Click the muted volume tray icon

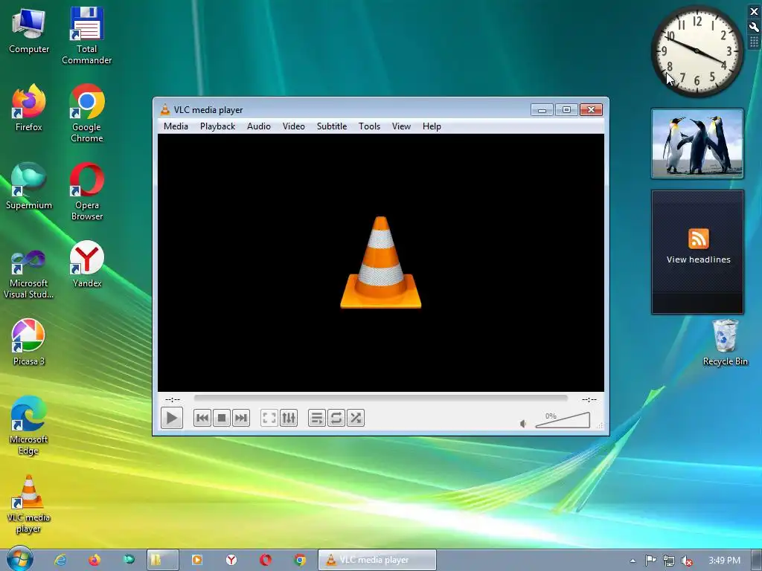pos(687,561)
